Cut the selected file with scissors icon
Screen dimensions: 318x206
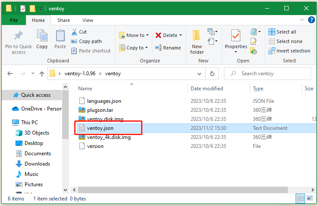(x=74, y=32)
